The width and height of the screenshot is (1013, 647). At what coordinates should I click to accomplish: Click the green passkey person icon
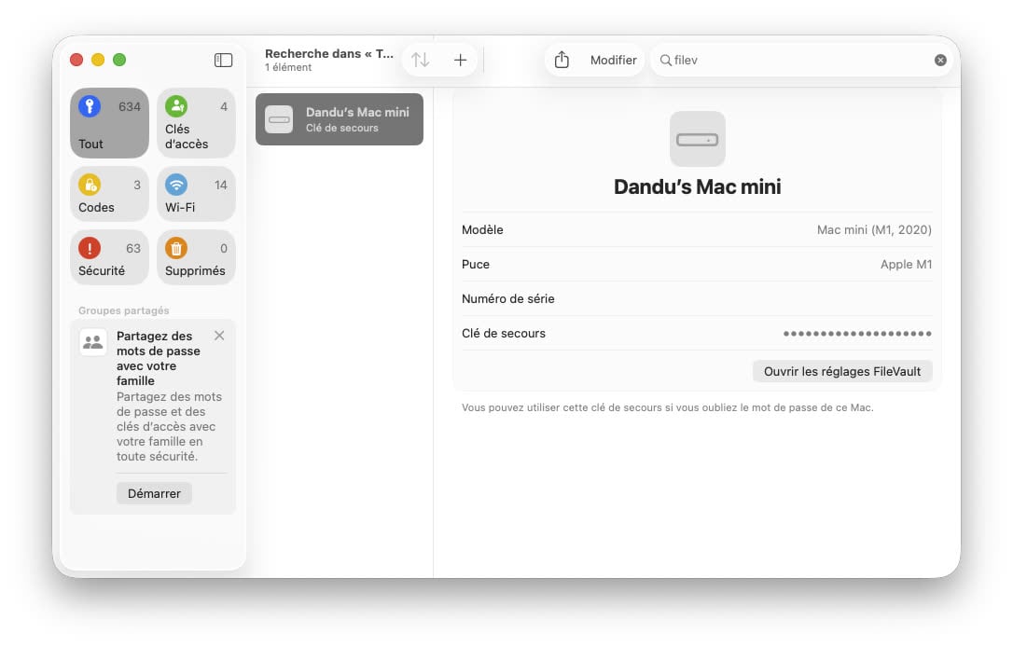[x=175, y=106]
